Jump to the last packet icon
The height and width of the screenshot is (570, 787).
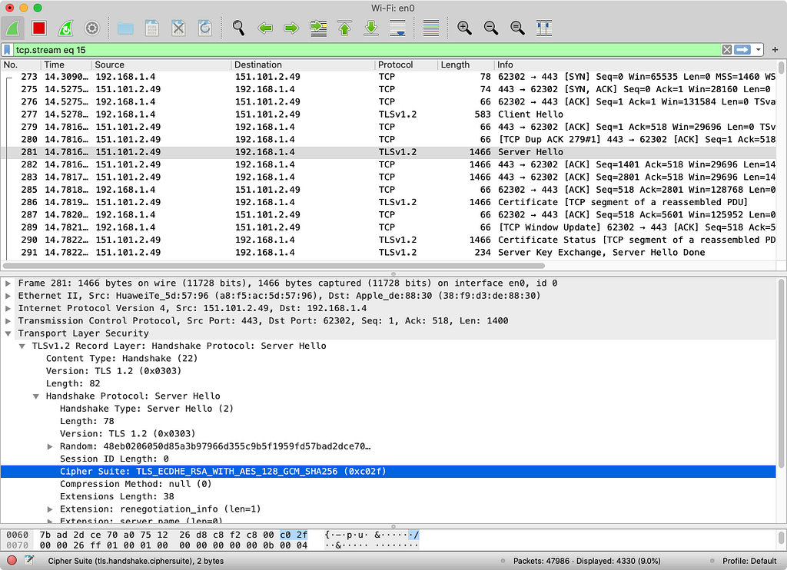coord(371,28)
